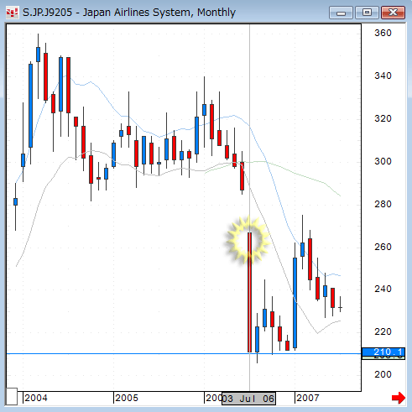Click the window title 'S.JP.J9205 - Japan Airlines System, Monthly'
The image size is (412, 412).
coord(129,13)
